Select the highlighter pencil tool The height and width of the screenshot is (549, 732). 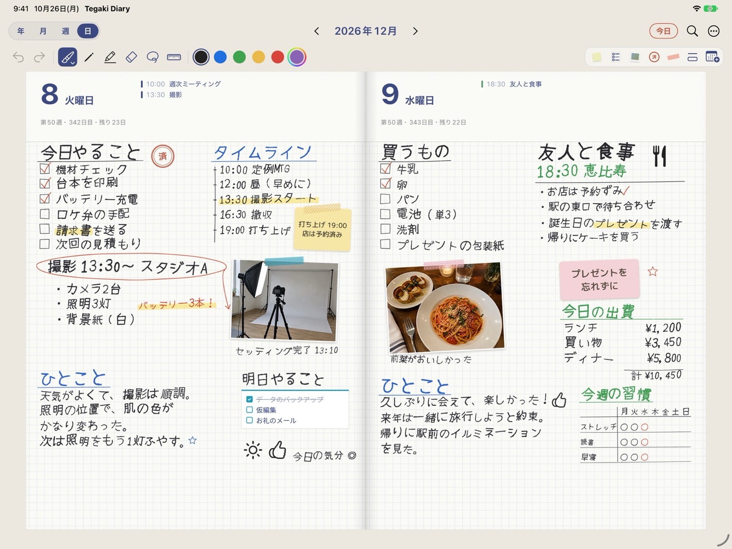110,57
